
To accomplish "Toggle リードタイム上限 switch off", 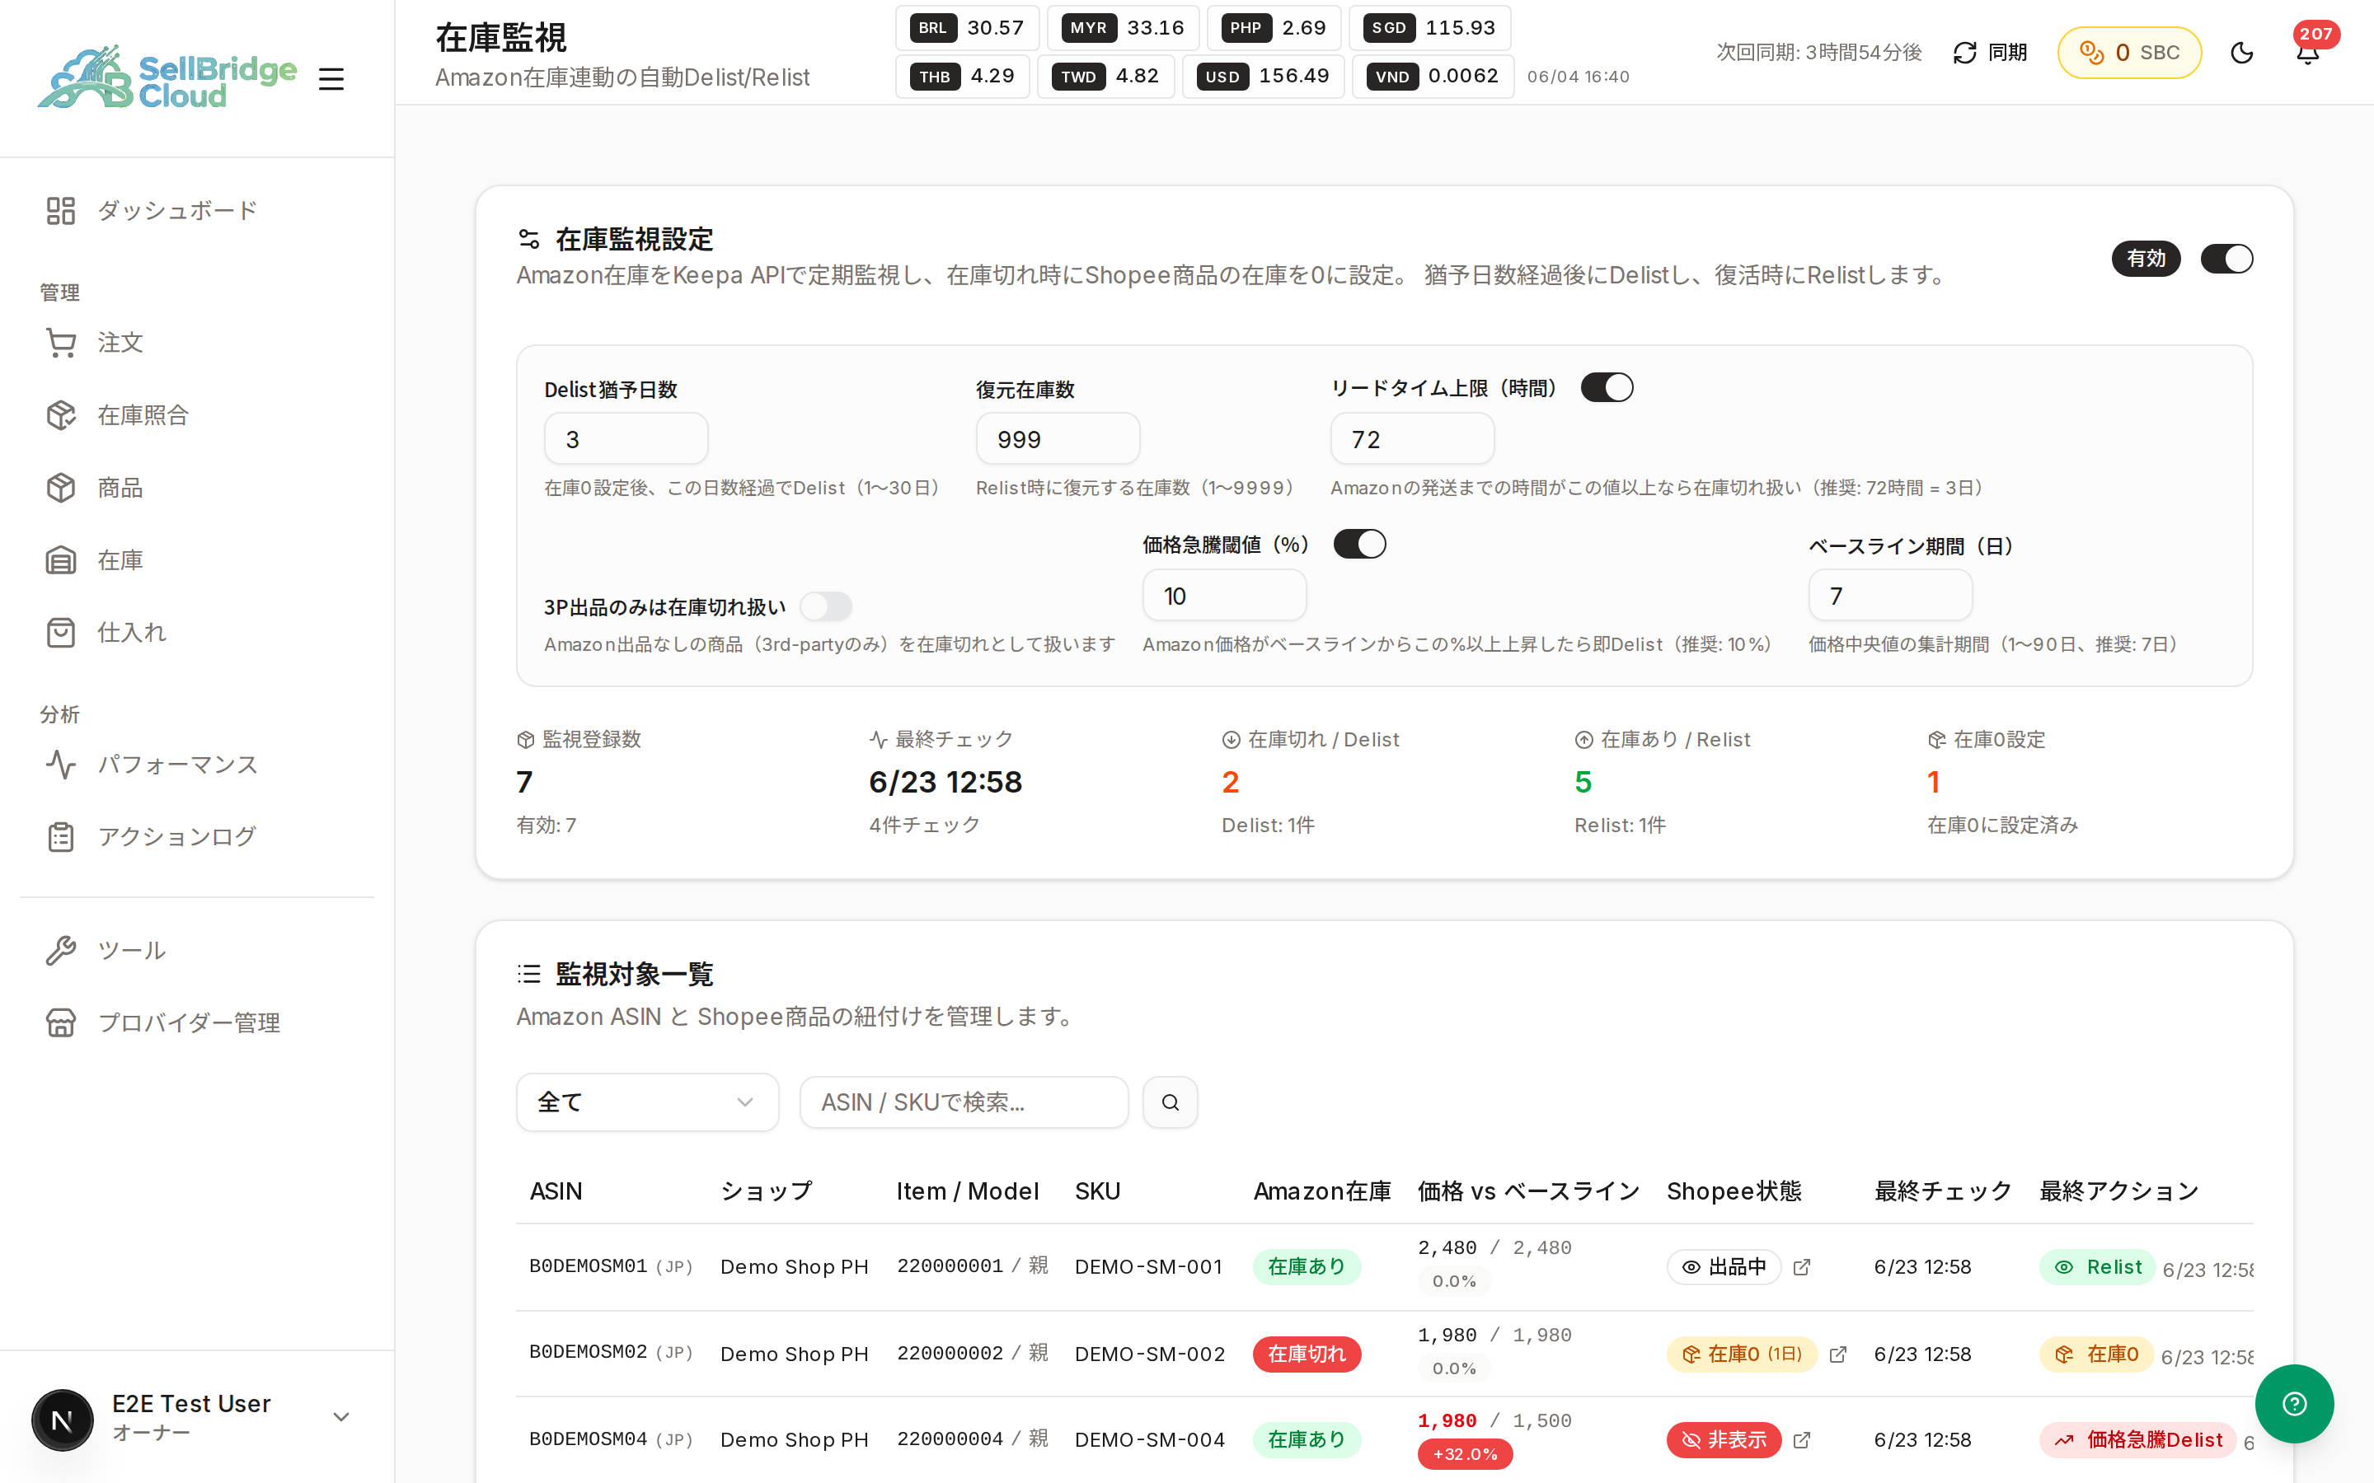I will [1607, 387].
